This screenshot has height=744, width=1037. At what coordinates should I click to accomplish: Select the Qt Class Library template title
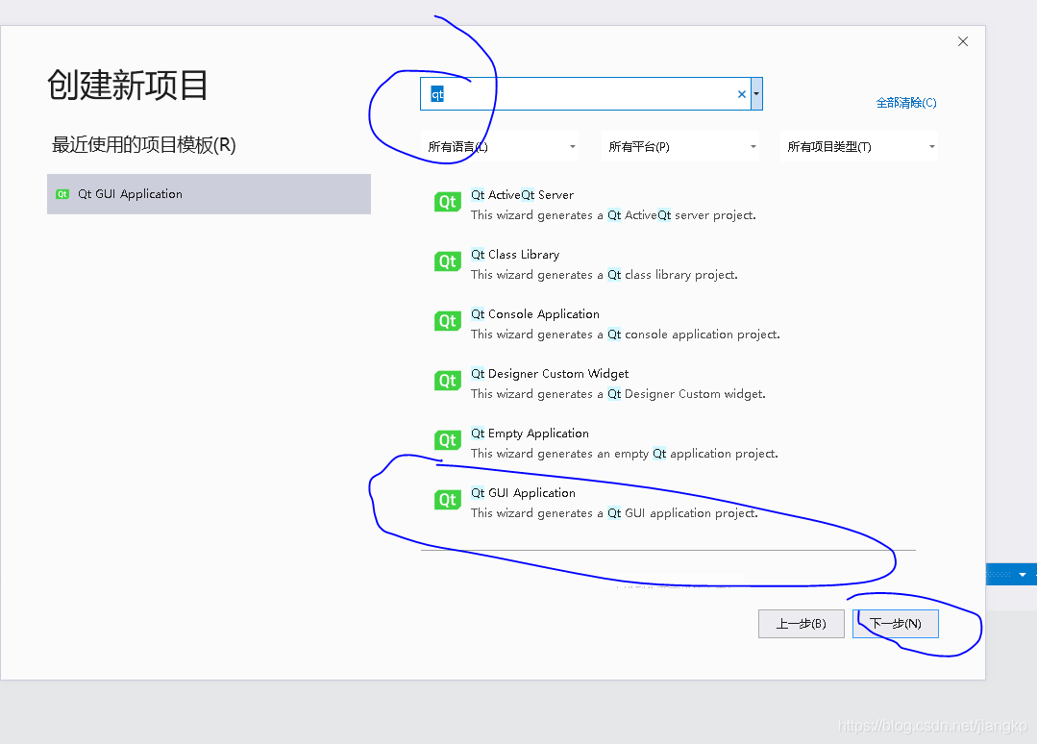[x=514, y=255]
